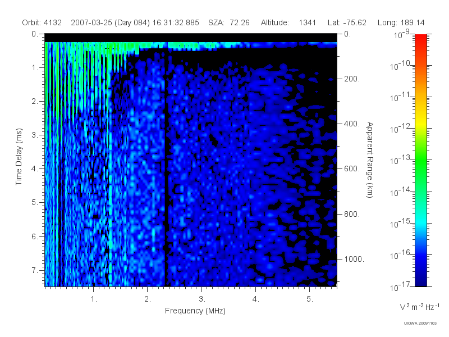449x337 pixels.
Task: Click the "400." Apparent Range tick label
Action: coord(352,124)
